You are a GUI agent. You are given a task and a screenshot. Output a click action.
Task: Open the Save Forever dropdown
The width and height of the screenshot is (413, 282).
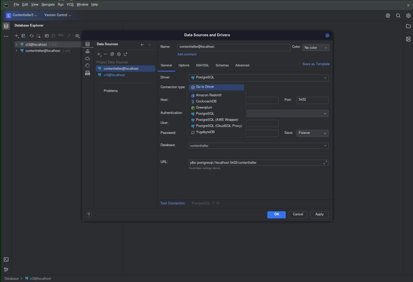tap(312, 133)
